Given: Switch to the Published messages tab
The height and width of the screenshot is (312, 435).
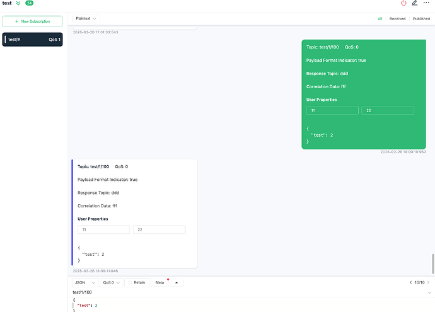Looking at the screenshot, I should point(421,19).
